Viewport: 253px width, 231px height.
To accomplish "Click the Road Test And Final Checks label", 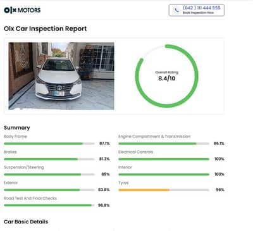I will [x=30, y=198].
